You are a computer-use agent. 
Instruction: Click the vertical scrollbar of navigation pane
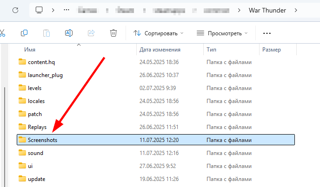tap(5, 136)
